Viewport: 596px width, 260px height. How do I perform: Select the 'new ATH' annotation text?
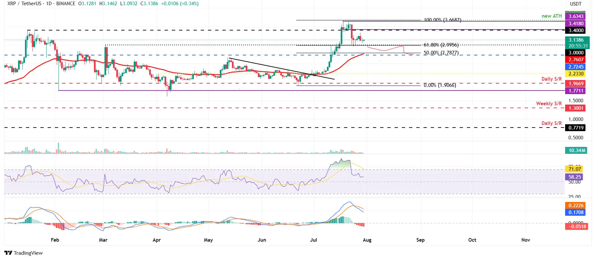click(552, 16)
